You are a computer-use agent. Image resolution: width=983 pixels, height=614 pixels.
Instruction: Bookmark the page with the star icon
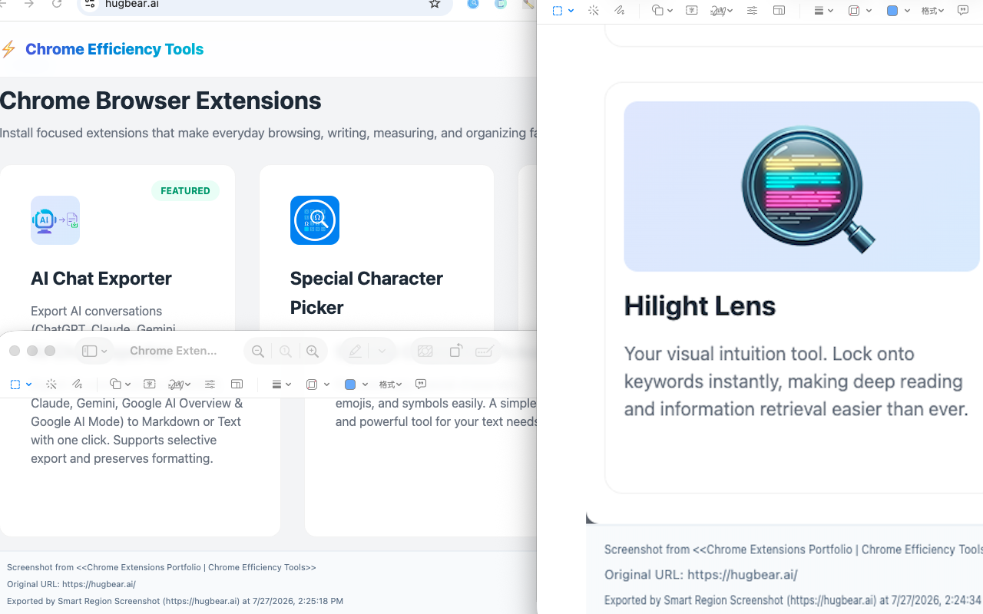pyautogui.click(x=435, y=4)
